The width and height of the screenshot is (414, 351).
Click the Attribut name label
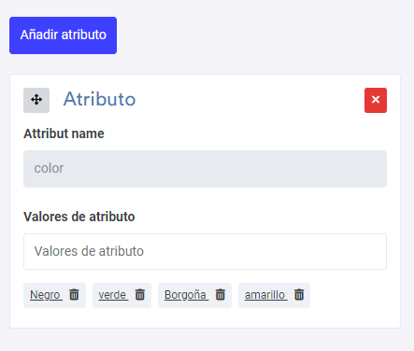(x=64, y=133)
